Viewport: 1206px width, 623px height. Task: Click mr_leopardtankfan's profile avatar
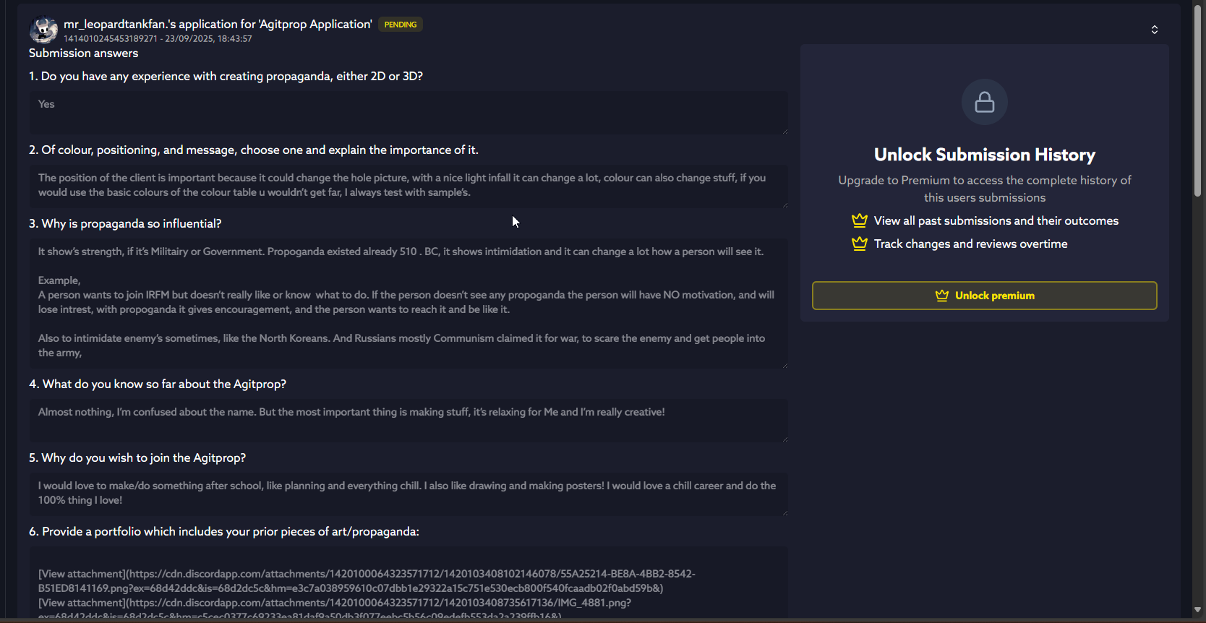tap(43, 30)
